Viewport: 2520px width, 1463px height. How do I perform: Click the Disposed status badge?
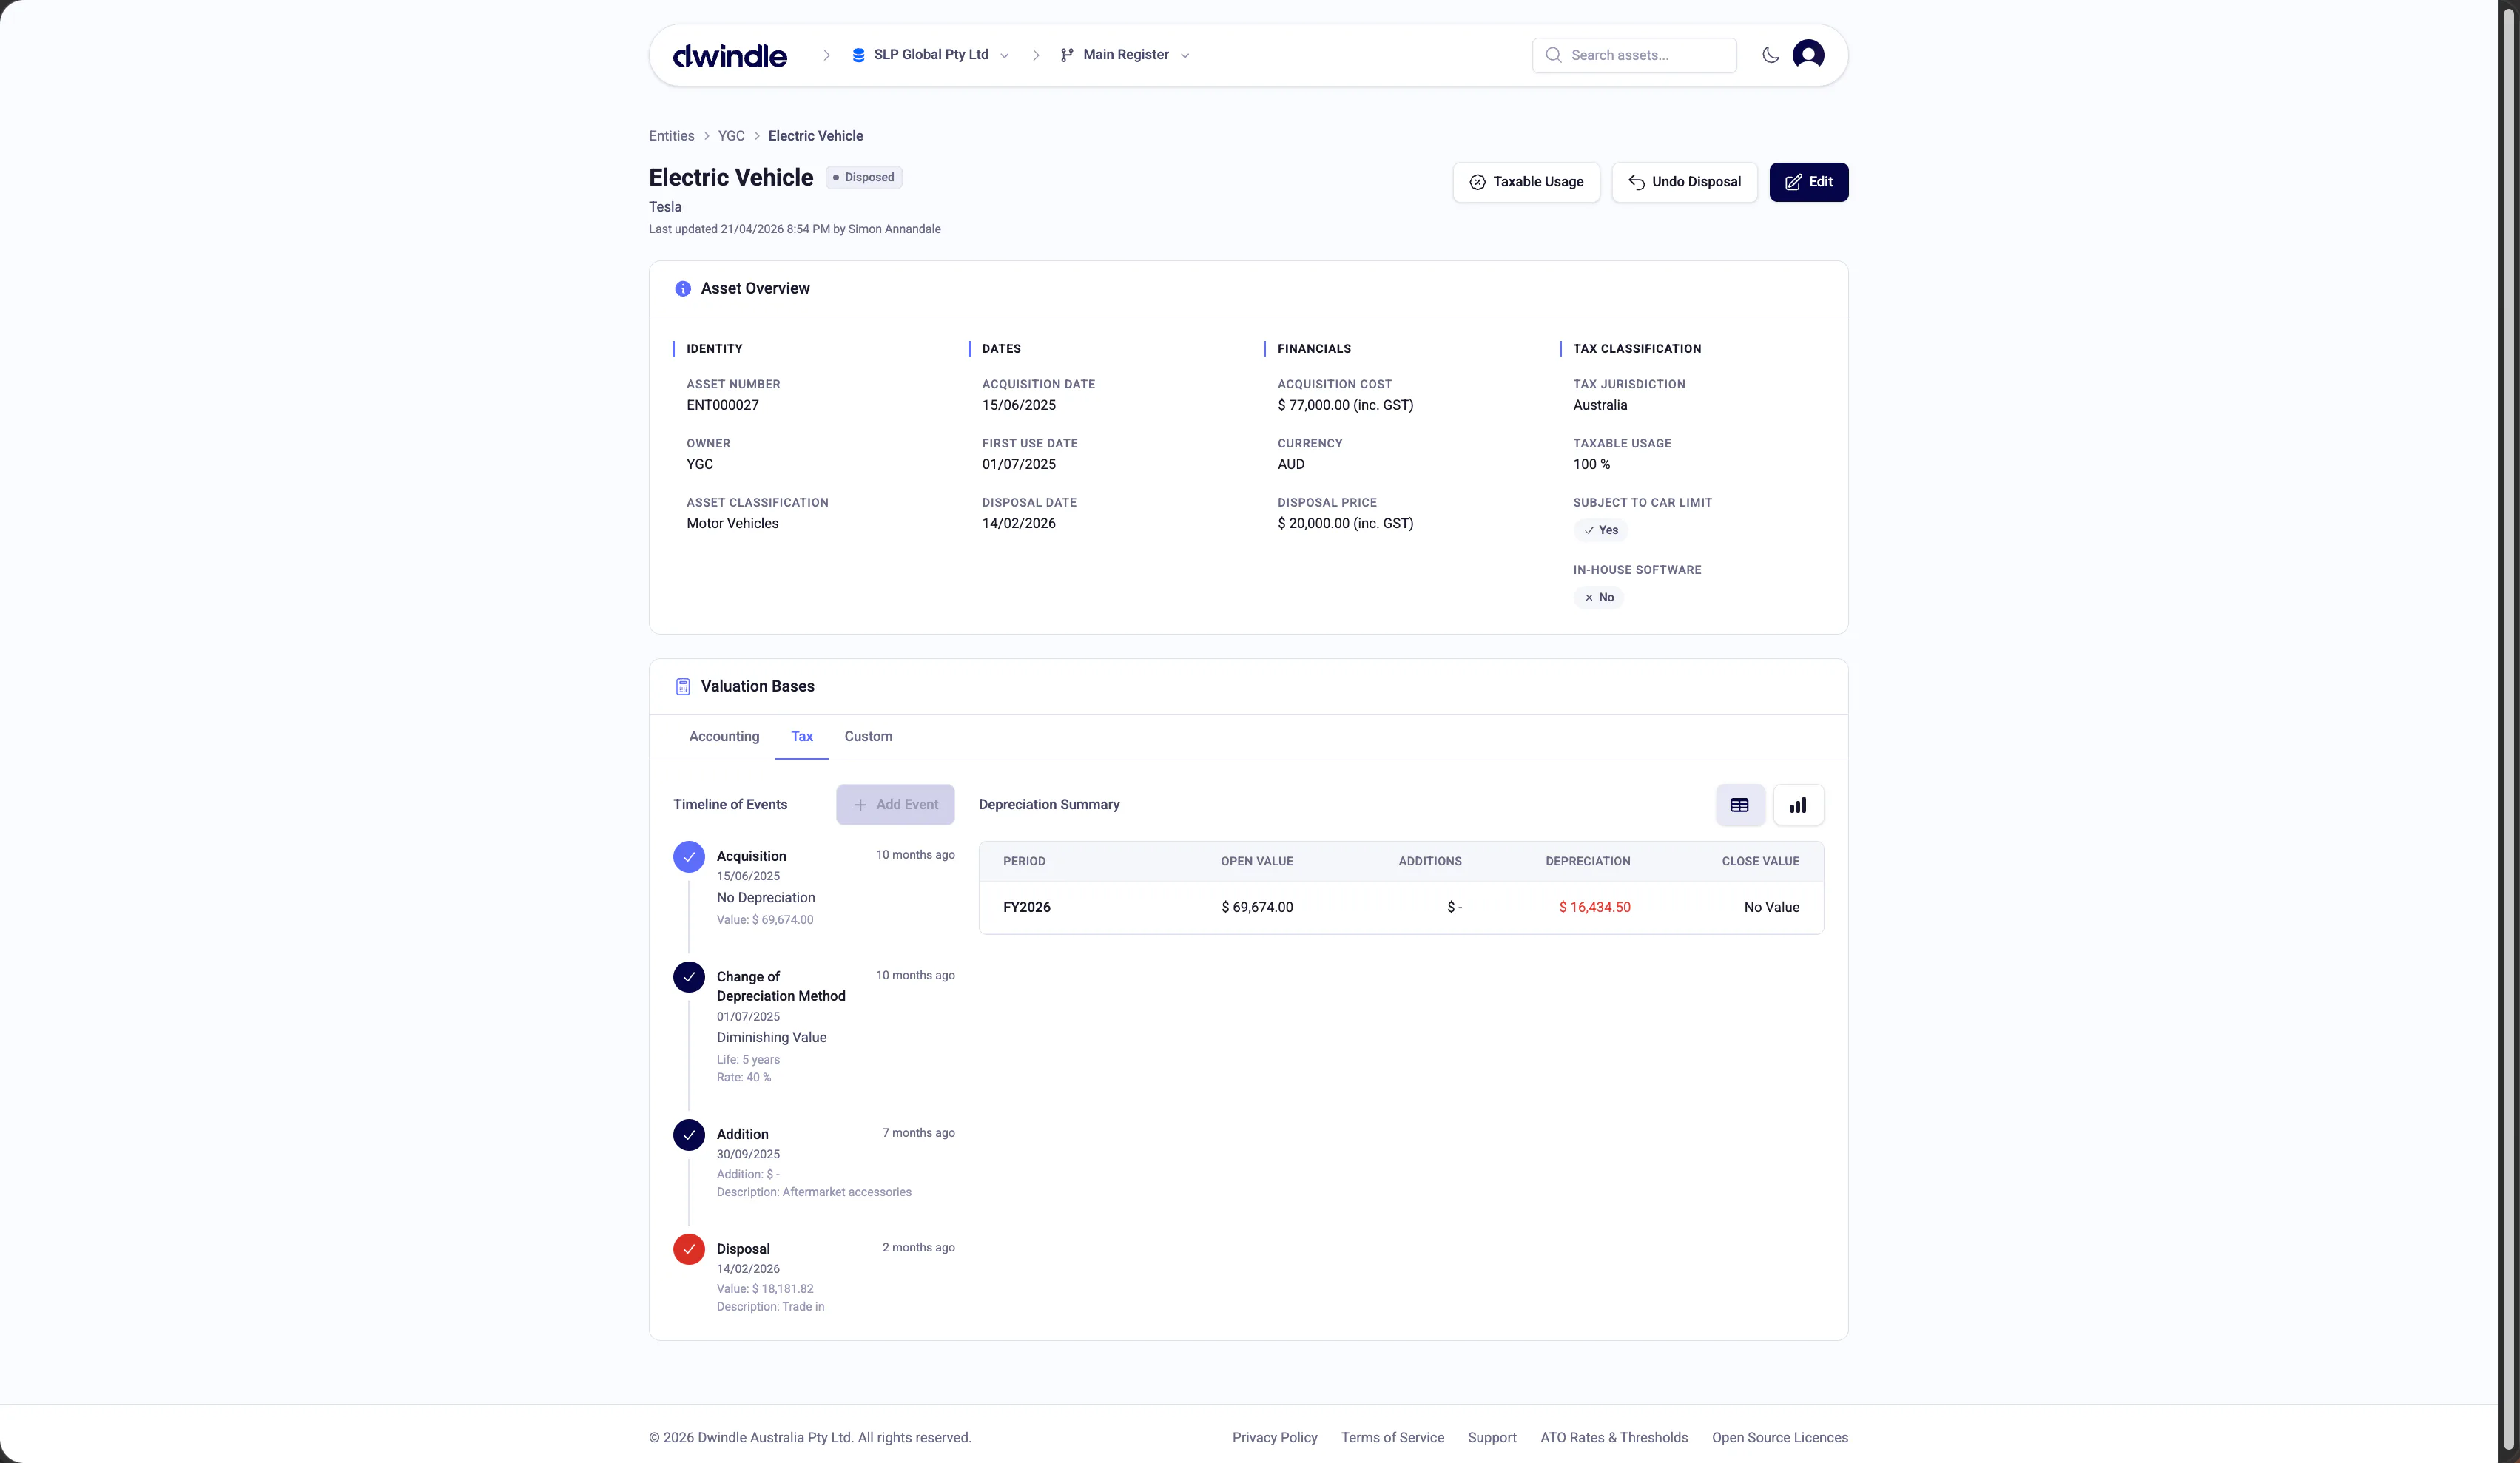coord(863,178)
